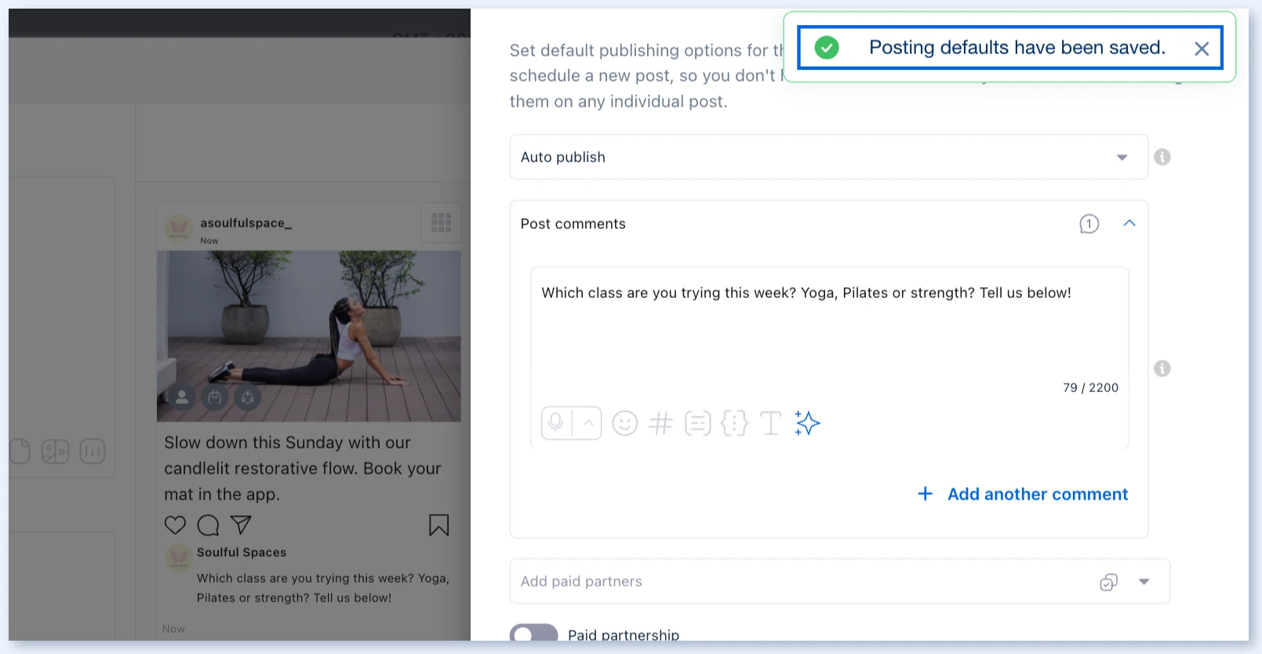The width and height of the screenshot is (1262, 654).
Task: Click the grid view icon in preview
Action: tap(442, 223)
